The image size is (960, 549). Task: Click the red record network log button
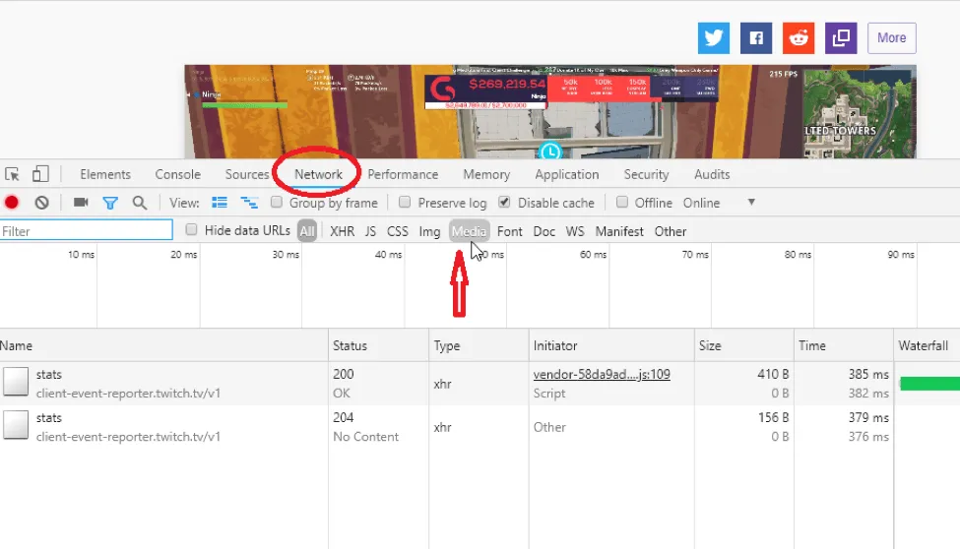click(x=12, y=203)
